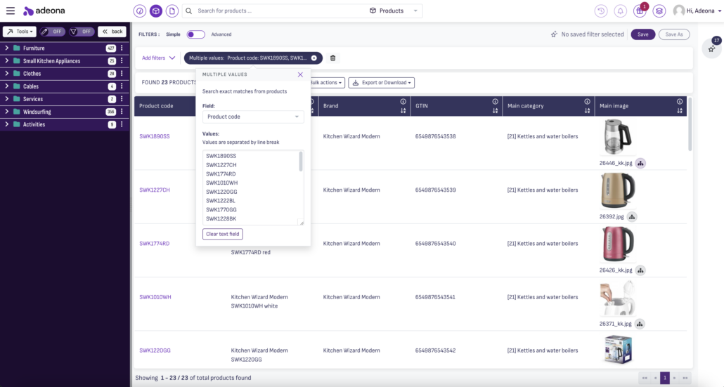Image resolution: width=724 pixels, height=387 pixels.
Task: Remove the Multiple values filter chip
Action: coord(314,58)
